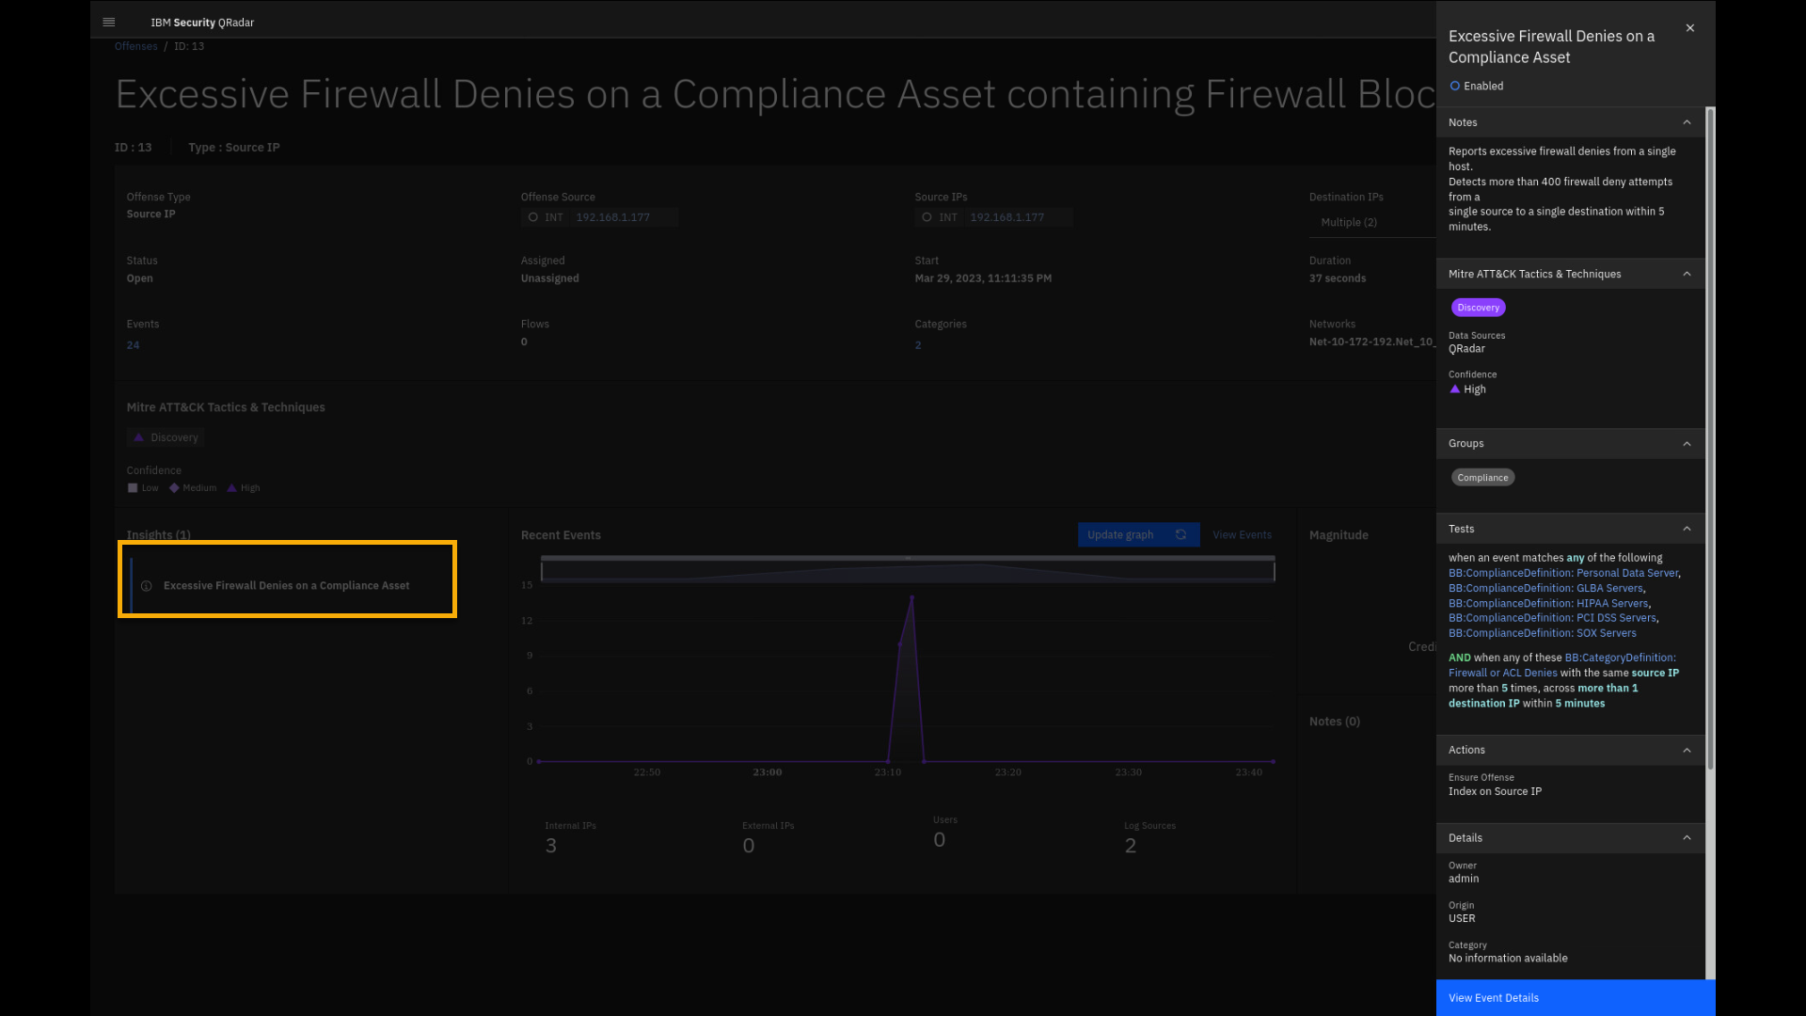
Task: Collapse the Notes section
Action: click(x=1687, y=122)
